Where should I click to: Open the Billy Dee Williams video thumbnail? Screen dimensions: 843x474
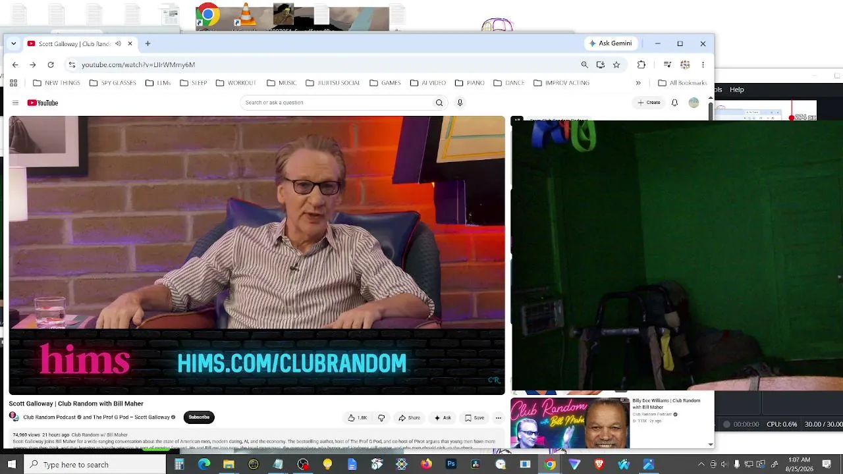[x=570, y=423]
